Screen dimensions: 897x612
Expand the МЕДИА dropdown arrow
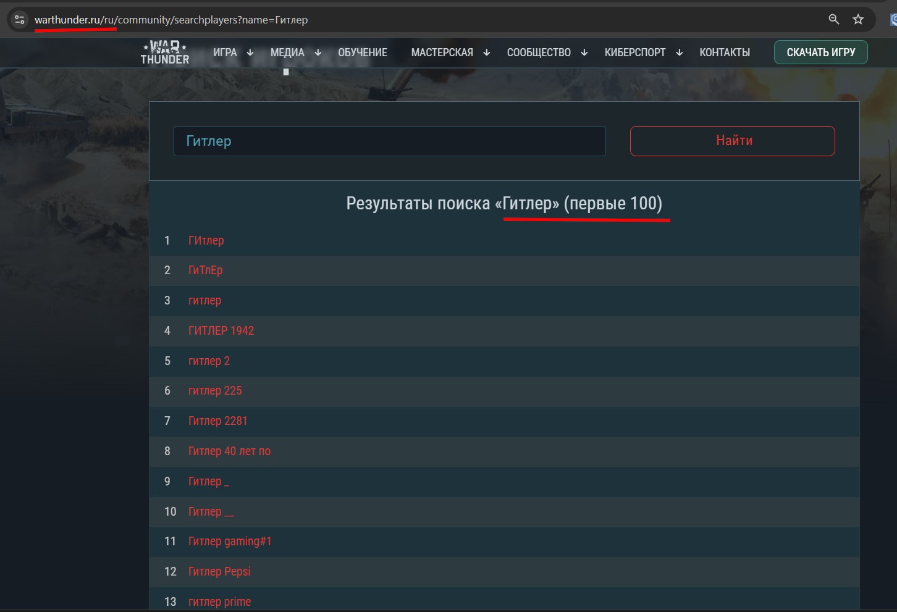coord(318,53)
